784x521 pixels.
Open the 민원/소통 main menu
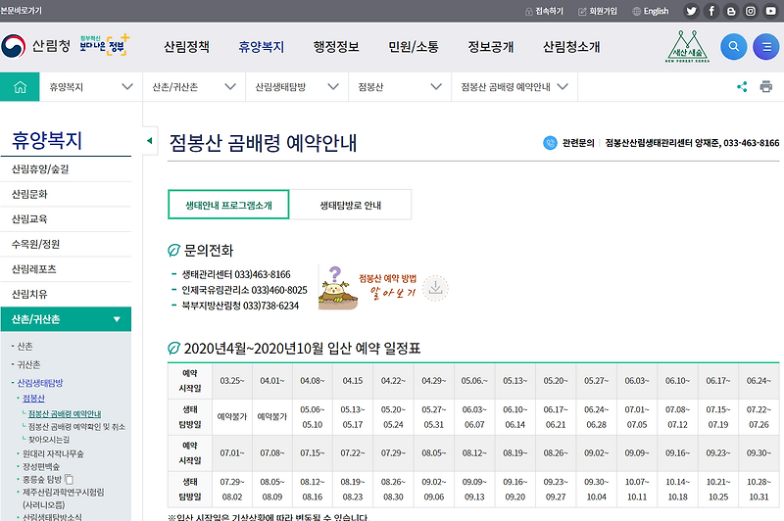[x=414, y=47]
